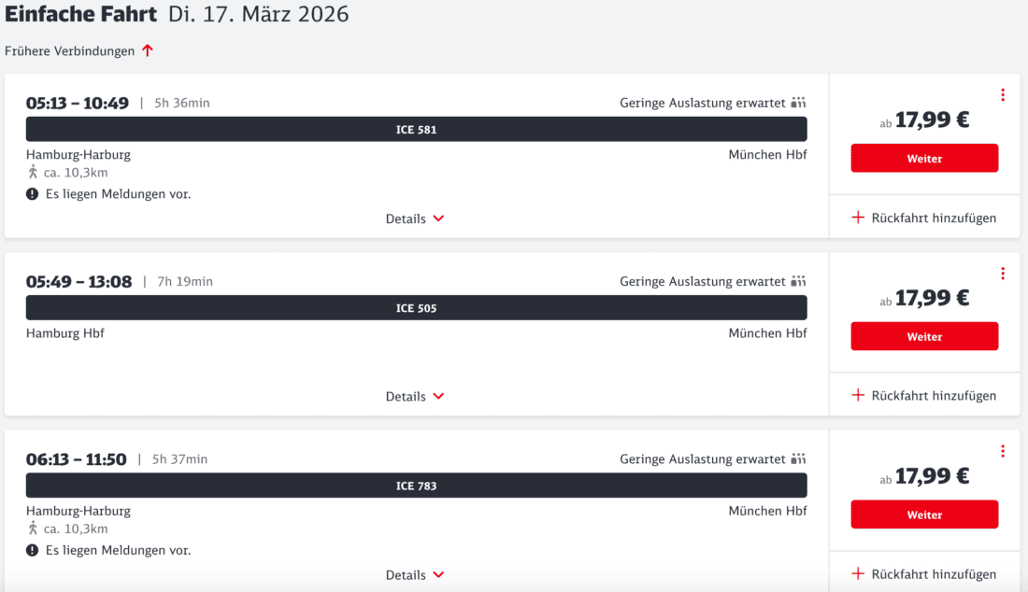Add return trip to ICE 505 connection

923,396
